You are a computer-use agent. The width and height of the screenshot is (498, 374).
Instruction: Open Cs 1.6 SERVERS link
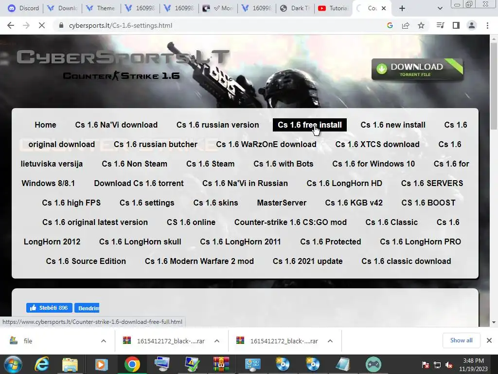point(432,183)
